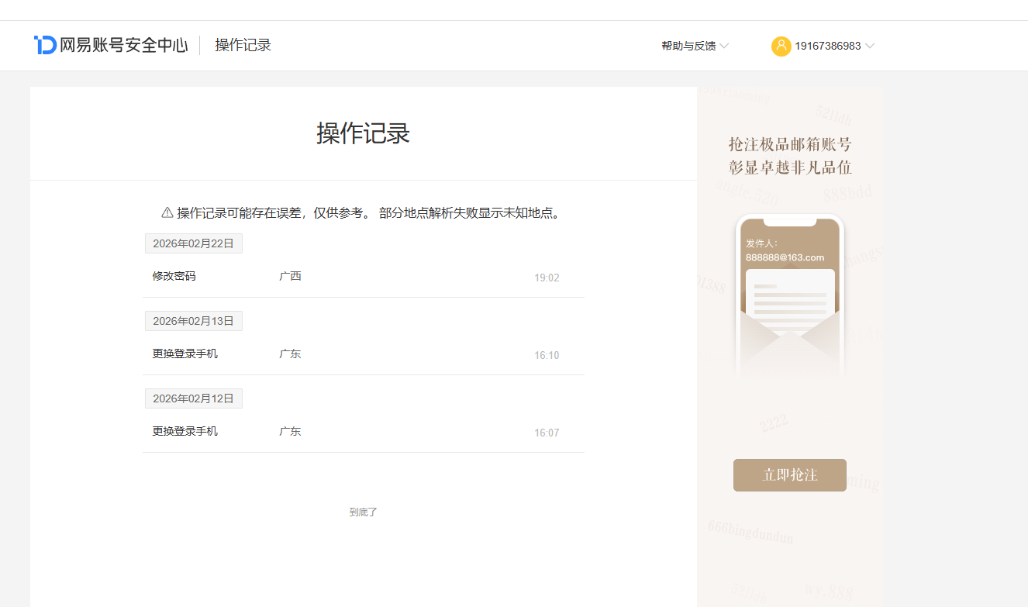Click the 19:02 timestamp

tap(547, 278)
